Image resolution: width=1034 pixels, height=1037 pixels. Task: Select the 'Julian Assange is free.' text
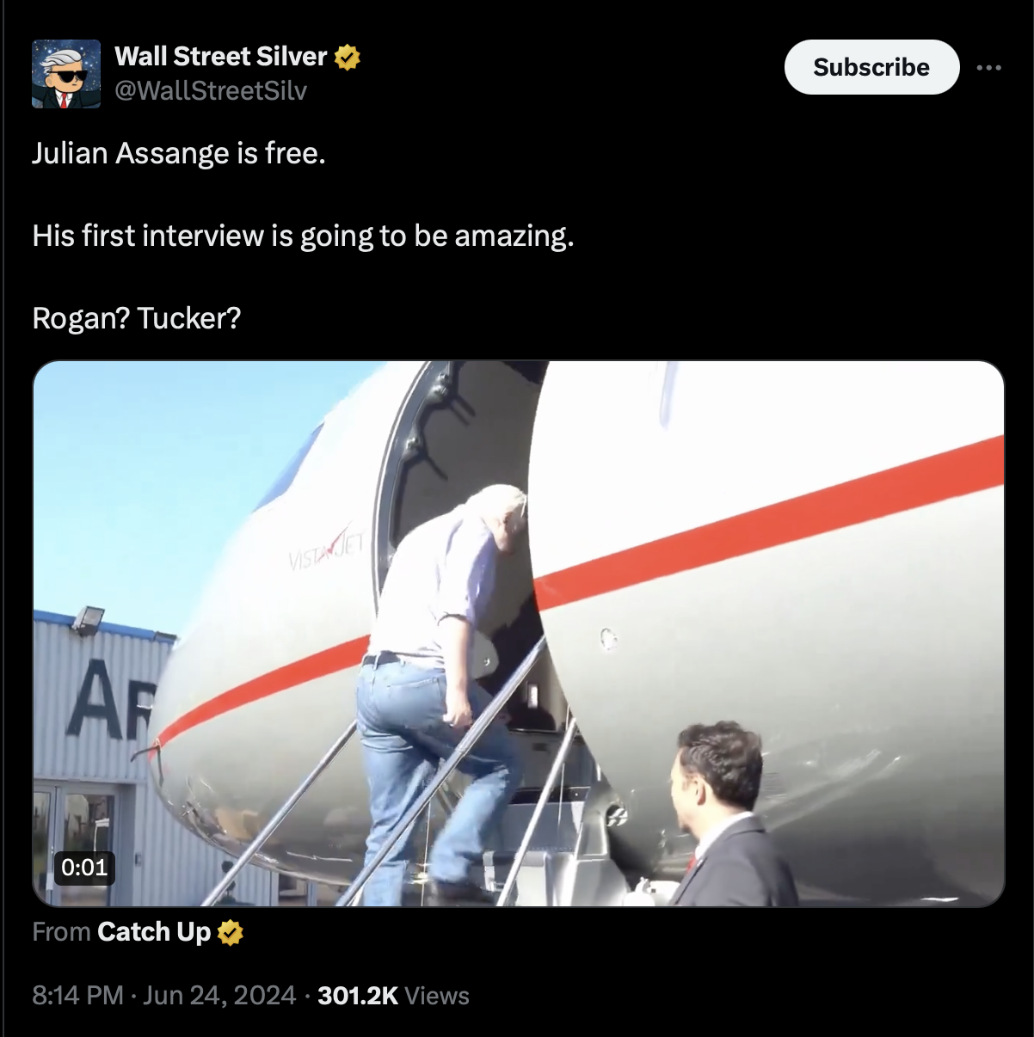pos(179,153)
